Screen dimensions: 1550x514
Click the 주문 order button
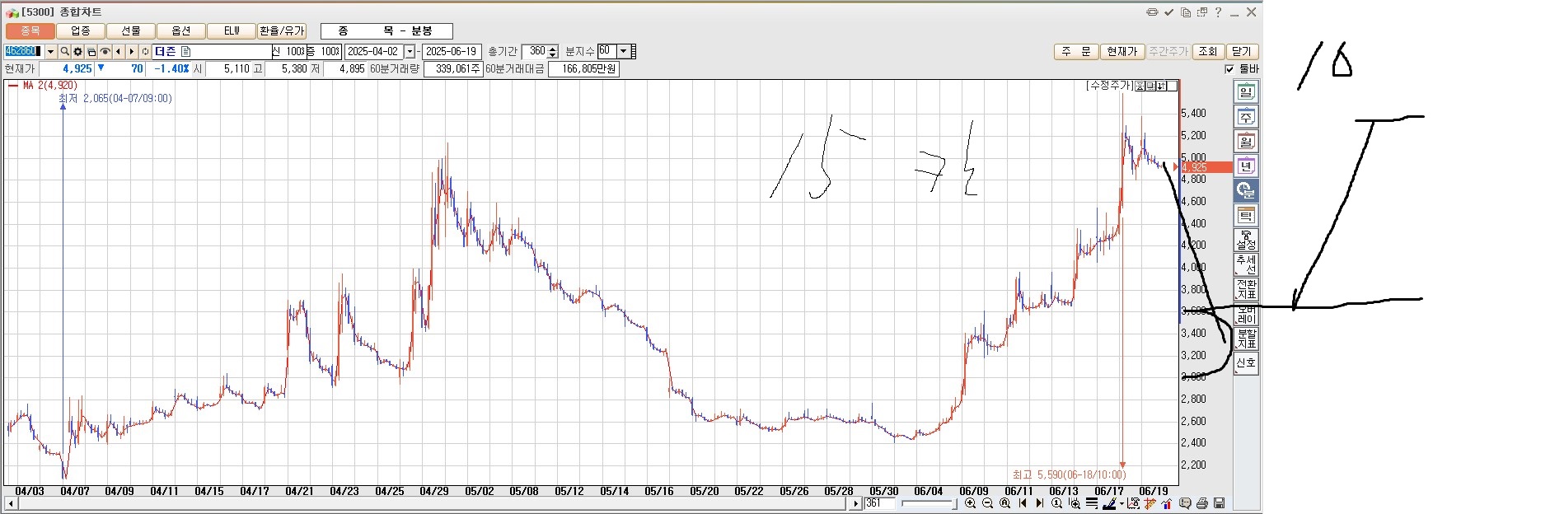coord(1075,51)
